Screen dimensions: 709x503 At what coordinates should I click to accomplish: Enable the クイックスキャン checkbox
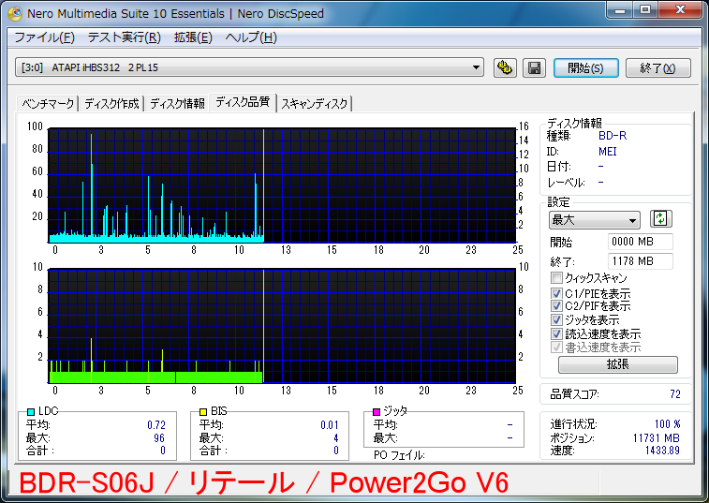click(x=556, y=277)
